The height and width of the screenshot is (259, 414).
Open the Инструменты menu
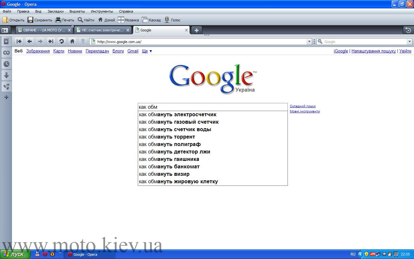(x=102, y=11)
